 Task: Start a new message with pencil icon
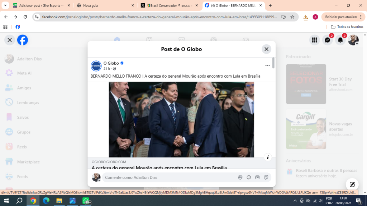352,185
